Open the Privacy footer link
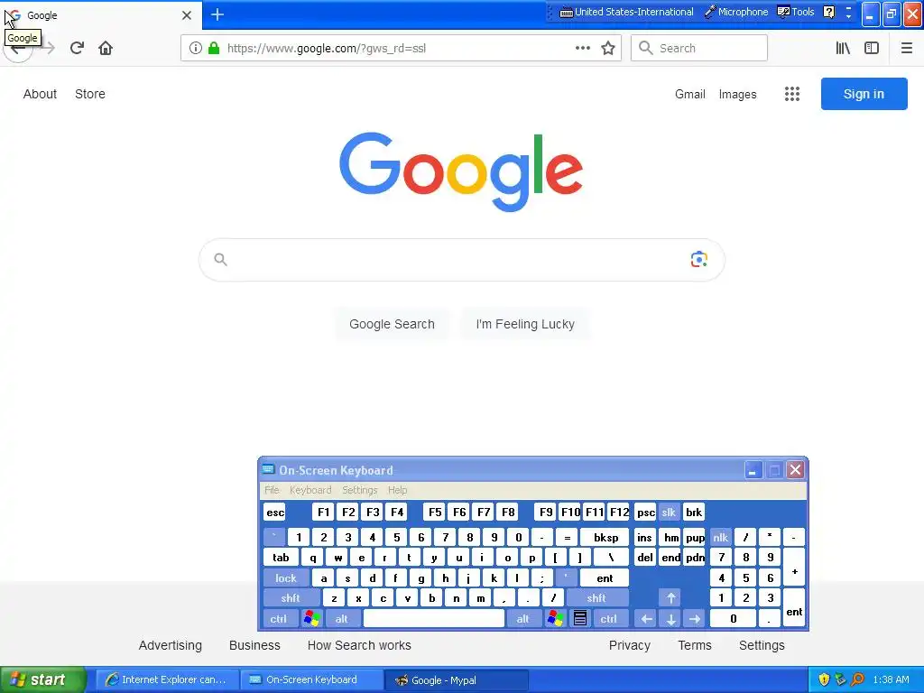 coord(629,645)
